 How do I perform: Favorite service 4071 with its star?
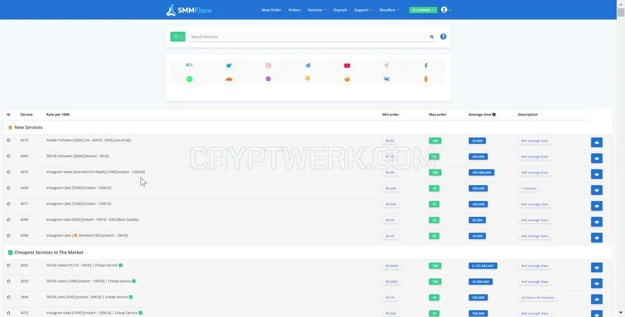8,204
